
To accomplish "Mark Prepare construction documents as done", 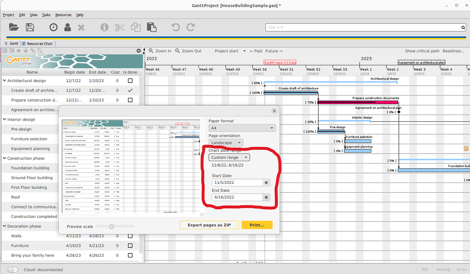I will [130, 100].
